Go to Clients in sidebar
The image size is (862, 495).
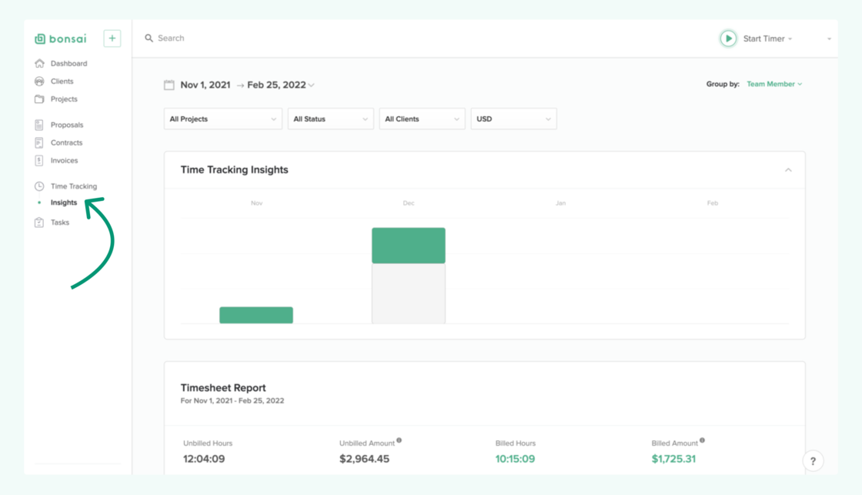coord(62,82)
